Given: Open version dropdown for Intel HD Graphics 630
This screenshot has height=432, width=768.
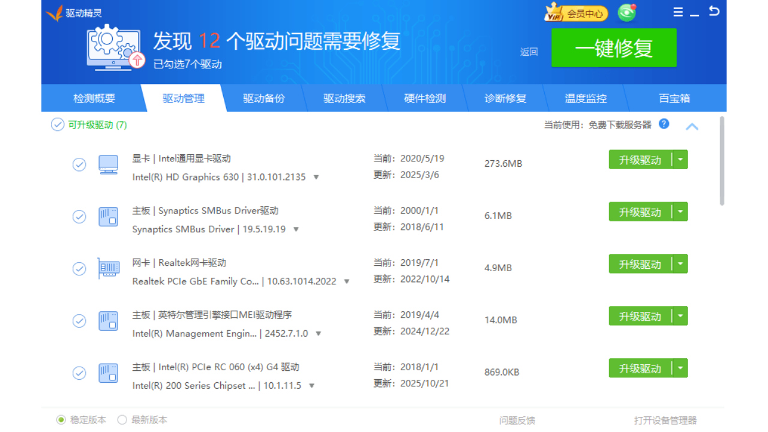Looking at the screenshot, I should (316, 178).
